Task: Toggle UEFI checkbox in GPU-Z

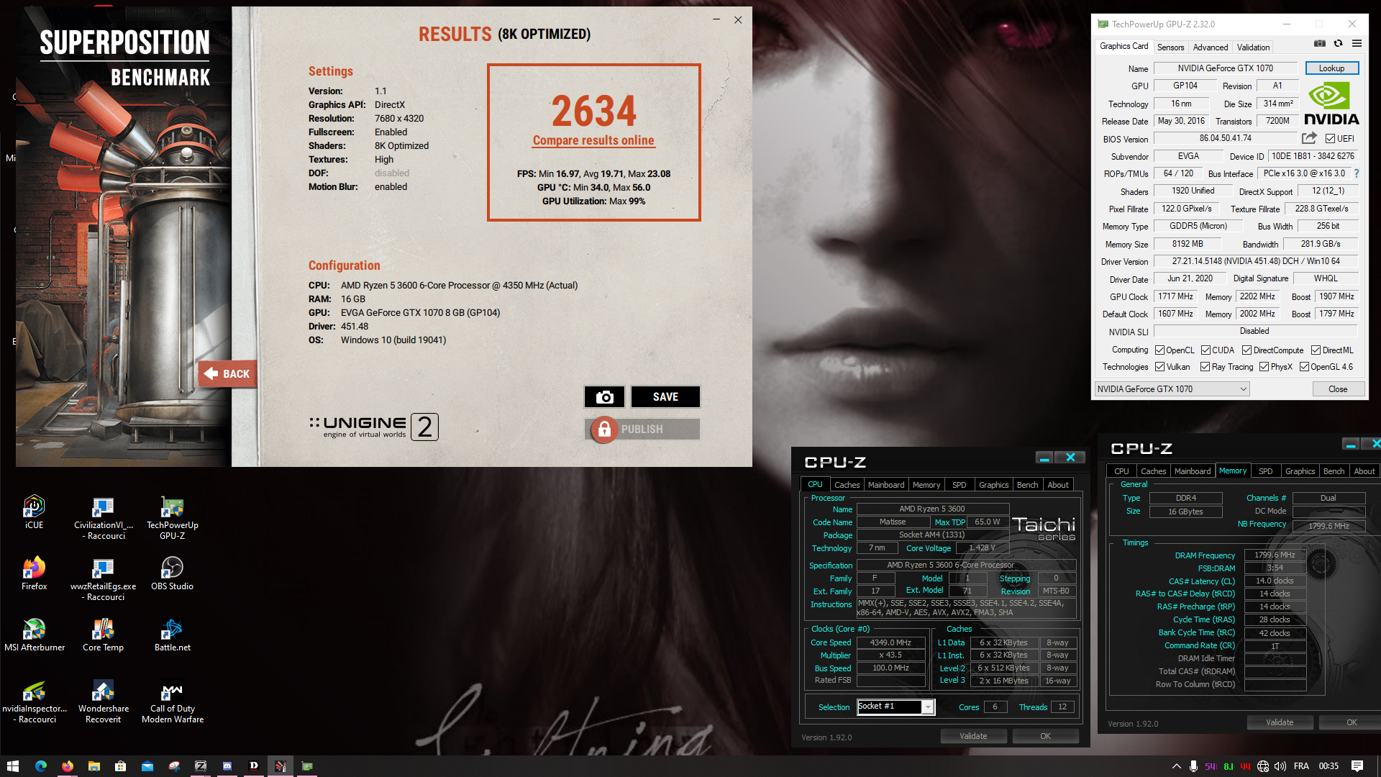Action: click(1330, 139)
